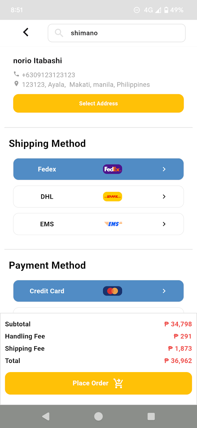Viewport: 197px width, 428px height.
Task: Tap the phone icon beside number
Action: tap(16, 74)
